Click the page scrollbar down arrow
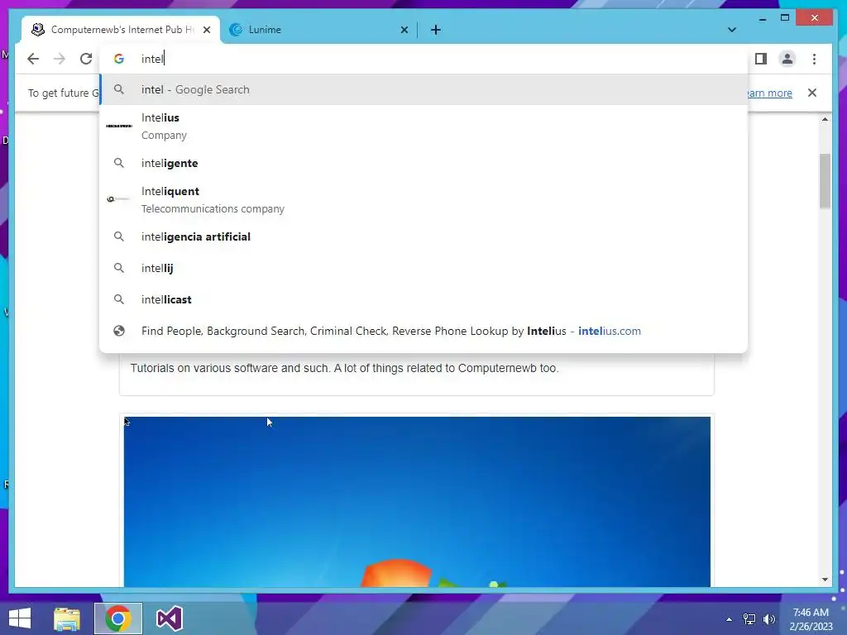The height and width of the screenshot is (635, 847). tap(825, 580)
